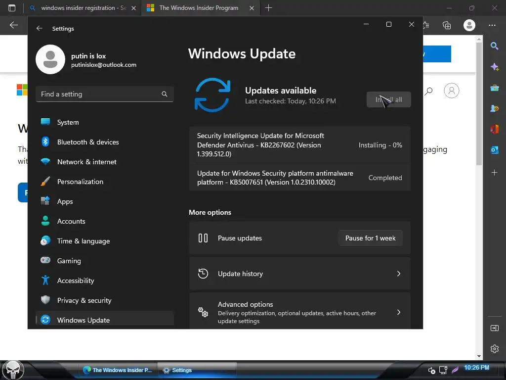Select the Gaming settings category
Screen dimensions: 506x380
click(105, 260)
